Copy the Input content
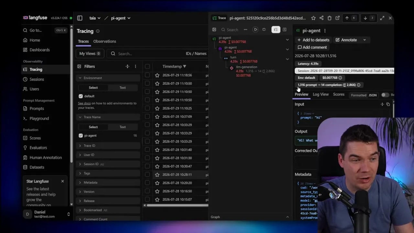Viewport: 414px width, 233px height. click(x=388, y=104)
